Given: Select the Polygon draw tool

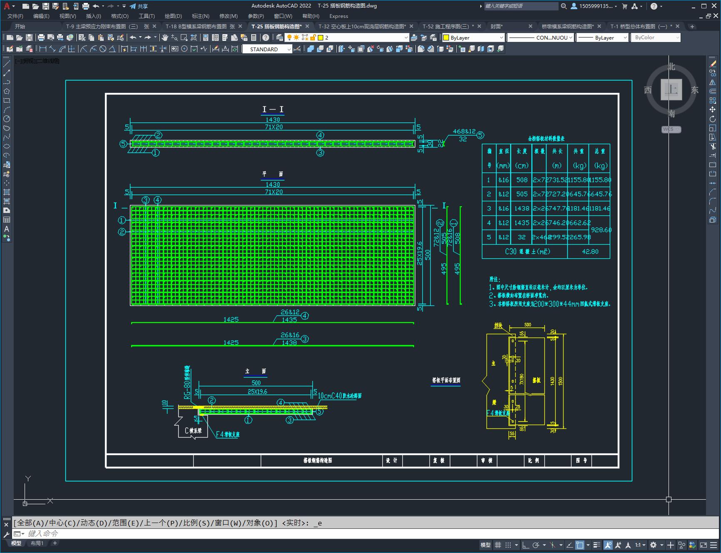Looking at the screenshot, I should tap(7, 91).
